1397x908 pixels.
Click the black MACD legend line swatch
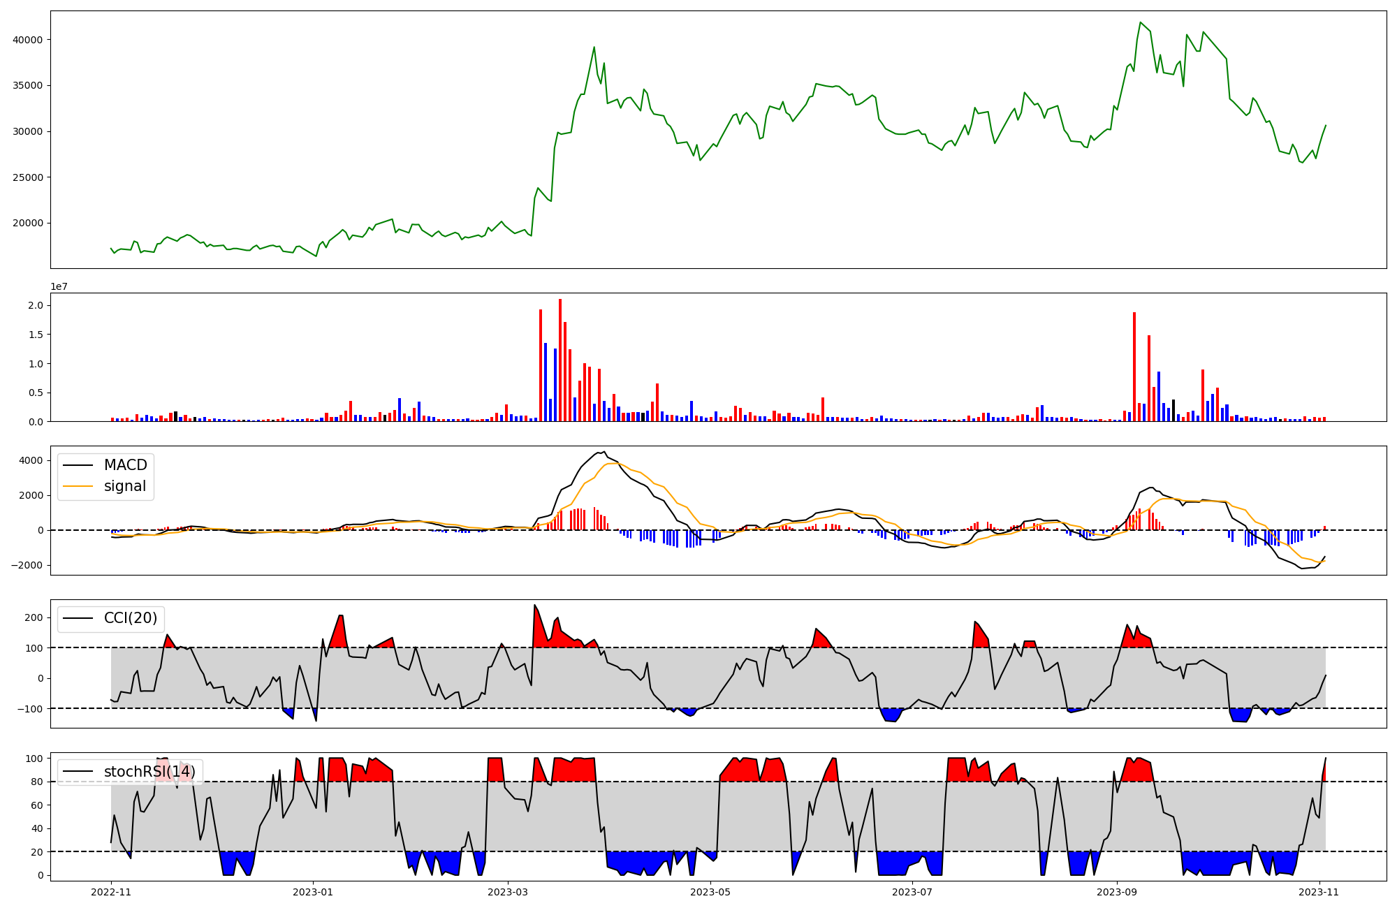(78, 465)
